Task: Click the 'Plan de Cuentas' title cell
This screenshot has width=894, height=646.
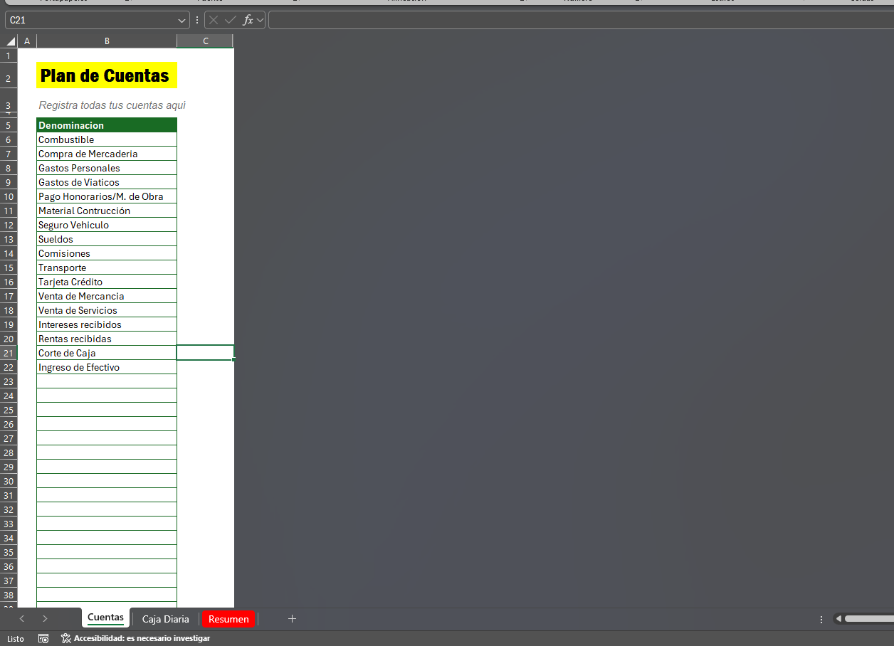Action: pyautogui.click(x=107, y=75)
